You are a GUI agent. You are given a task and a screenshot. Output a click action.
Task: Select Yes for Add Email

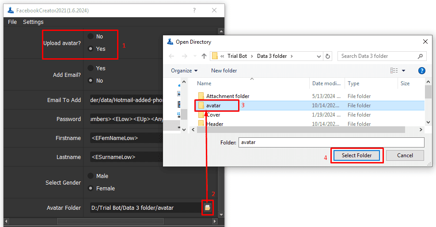(91, 68)
